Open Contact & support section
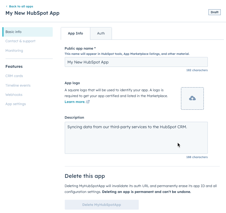This screenshot has height=213, width=226. click(20, 41)
